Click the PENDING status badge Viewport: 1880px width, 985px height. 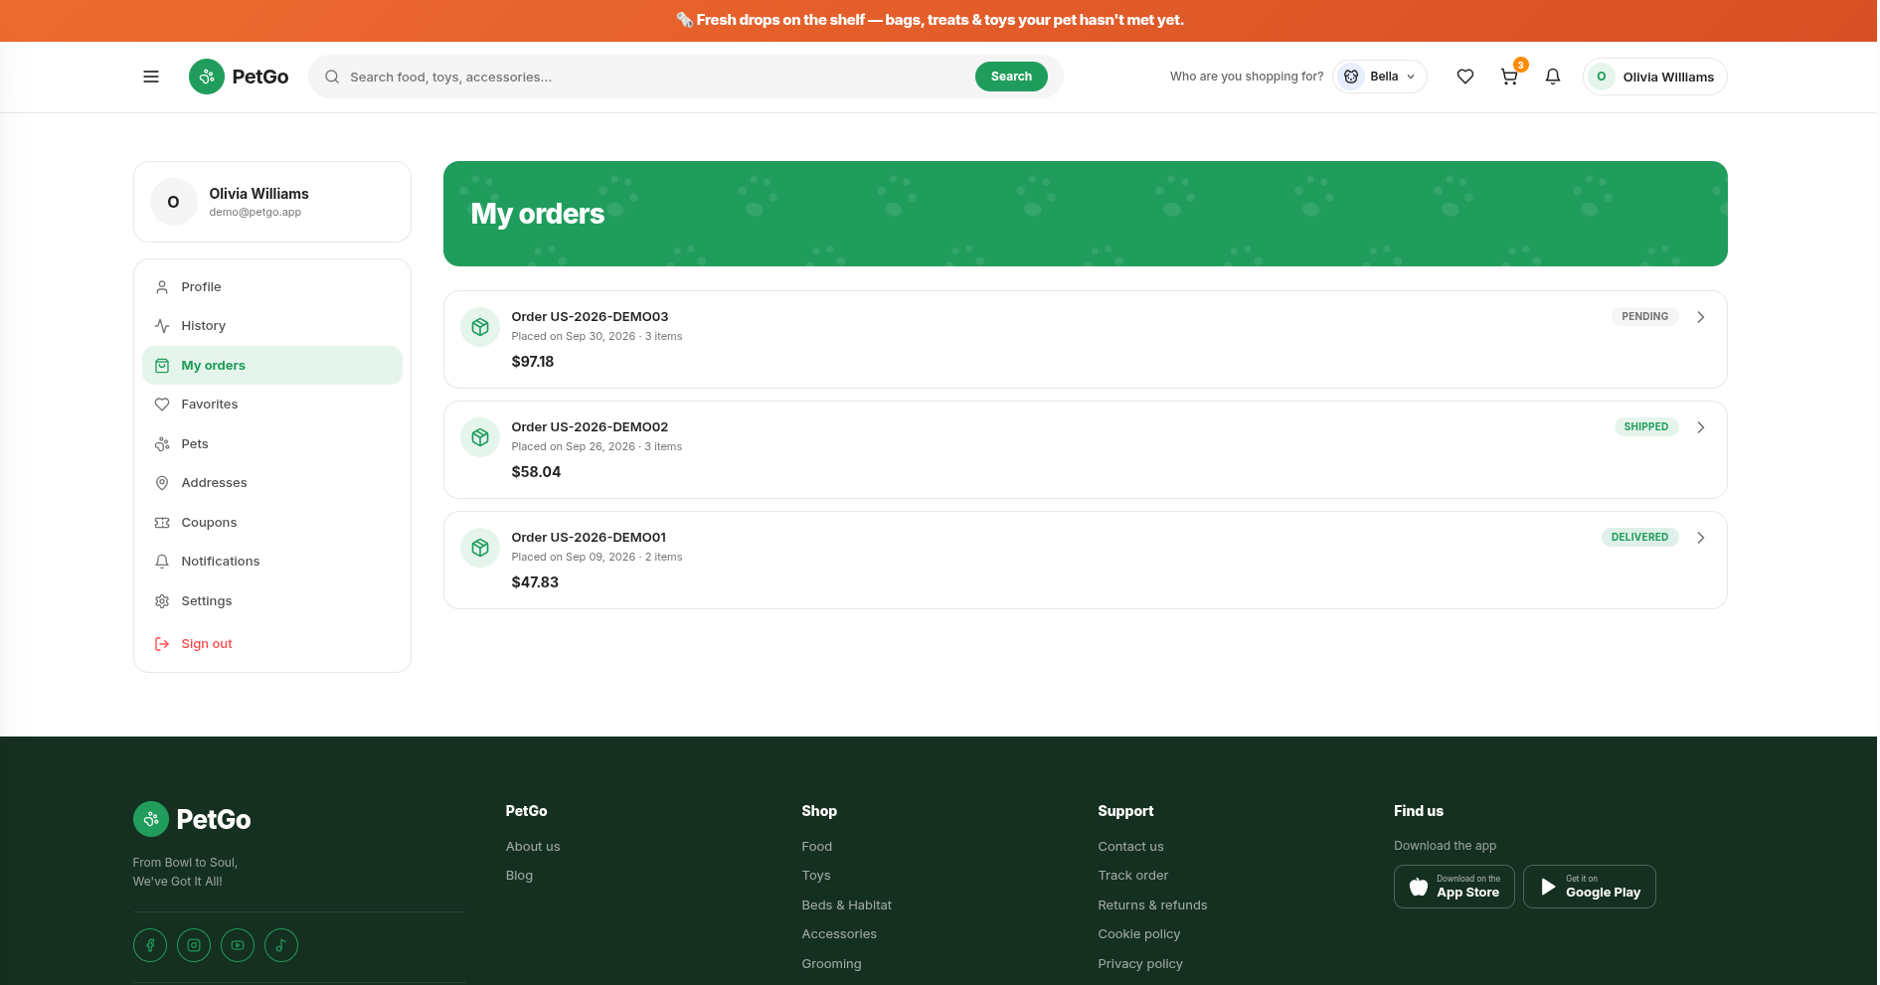tap(1645, 317)
